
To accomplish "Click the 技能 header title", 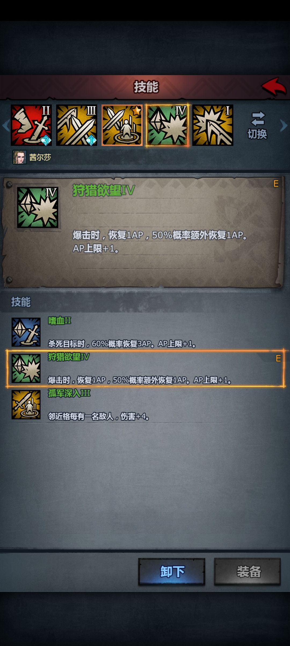I will [146, 87].
